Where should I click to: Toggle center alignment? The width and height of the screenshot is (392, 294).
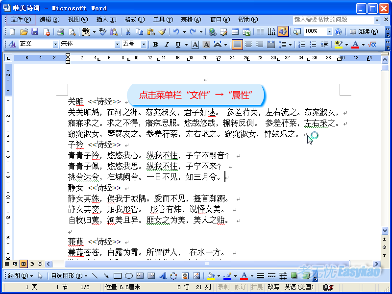(248, 45)
